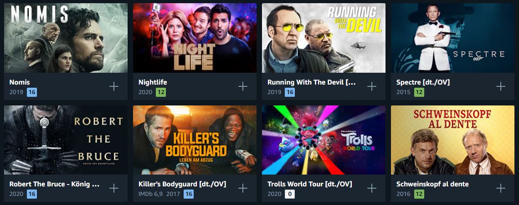Click the plus icon for Robert The Bruce
519x205 pixels.
pos(114,188)
